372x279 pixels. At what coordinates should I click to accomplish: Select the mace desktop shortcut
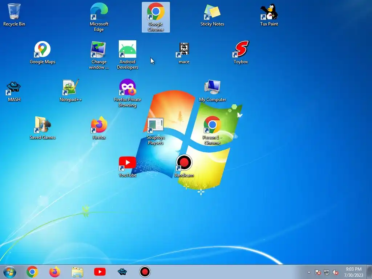point(184,53)
